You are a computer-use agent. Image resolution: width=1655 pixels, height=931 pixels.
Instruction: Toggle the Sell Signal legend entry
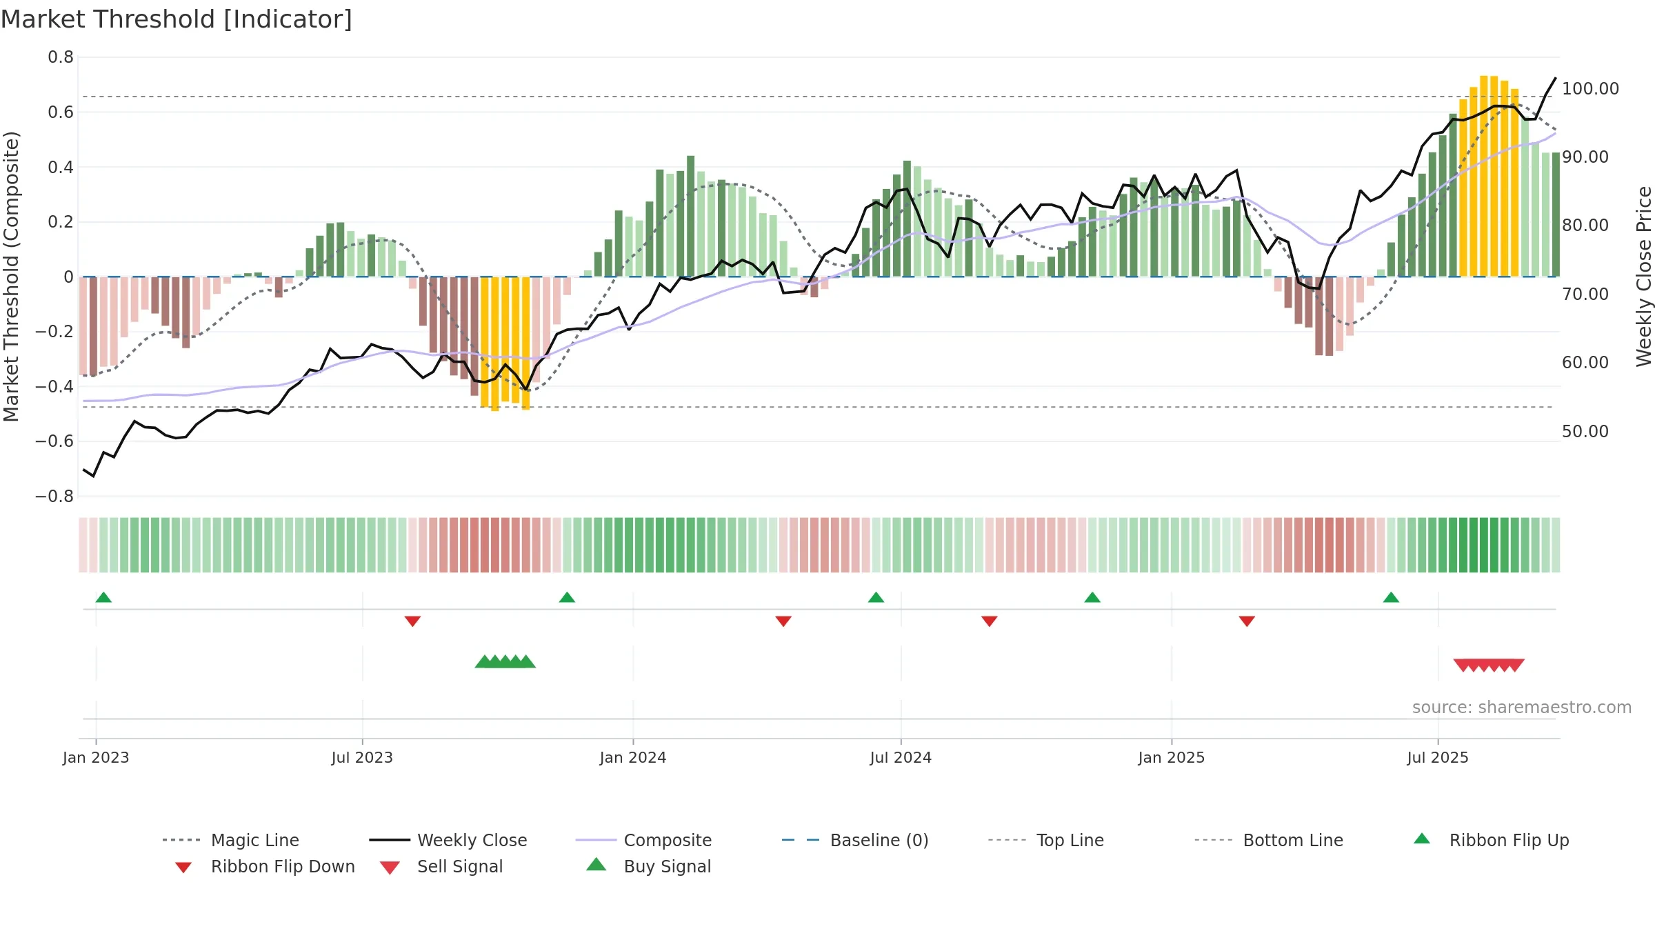(x=441, y=866)
